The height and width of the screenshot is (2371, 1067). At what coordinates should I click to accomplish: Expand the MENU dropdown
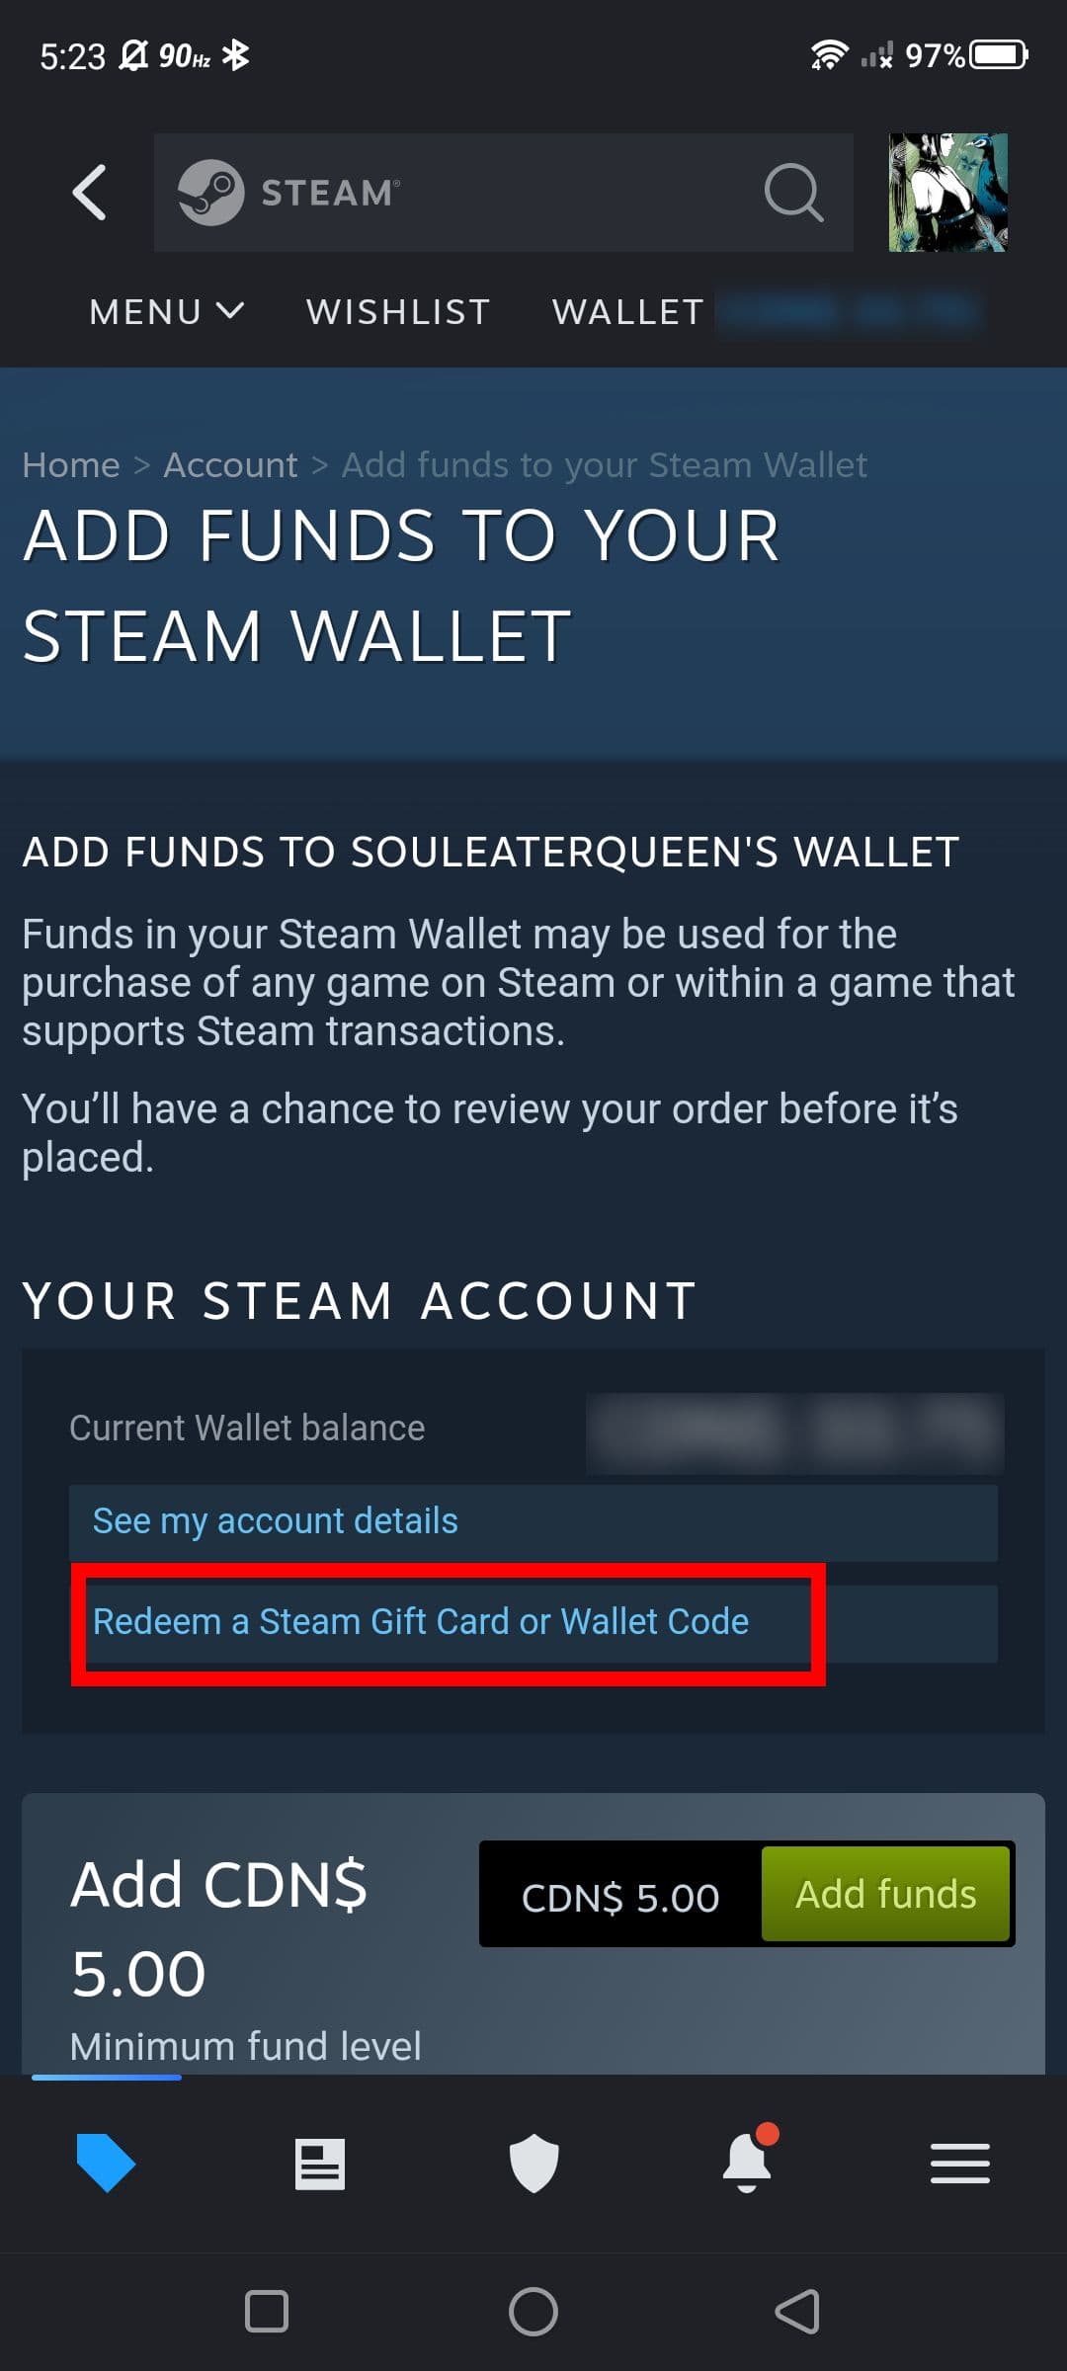pos(166,312)
